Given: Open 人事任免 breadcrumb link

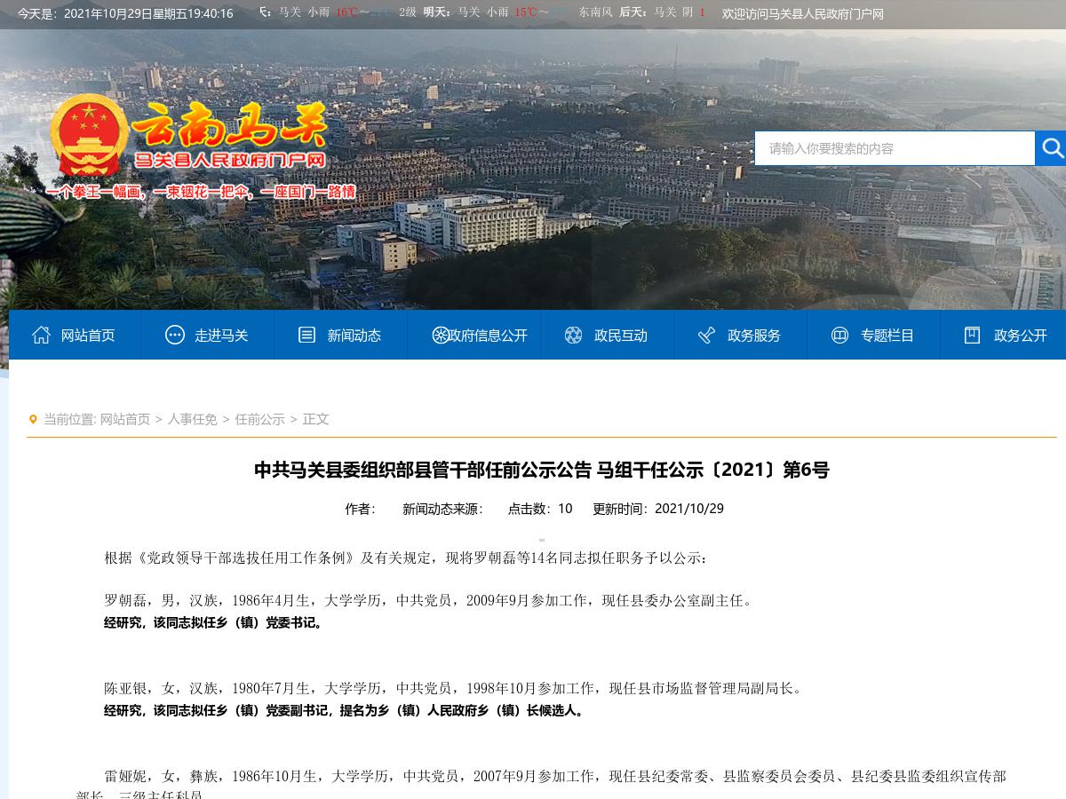Looking at the screenshot, I should tap(193, 419).
